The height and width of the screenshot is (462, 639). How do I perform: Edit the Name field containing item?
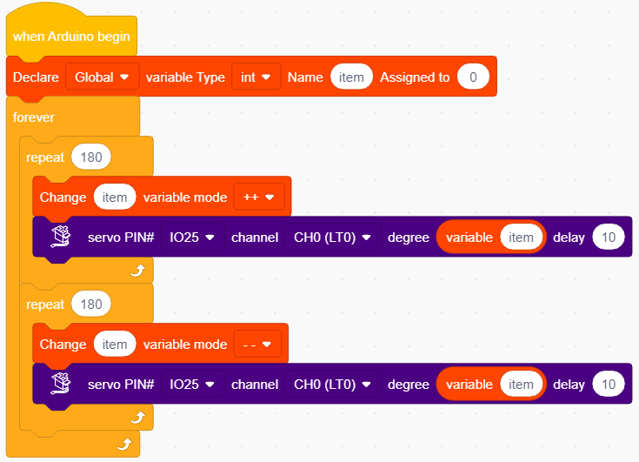351,77
